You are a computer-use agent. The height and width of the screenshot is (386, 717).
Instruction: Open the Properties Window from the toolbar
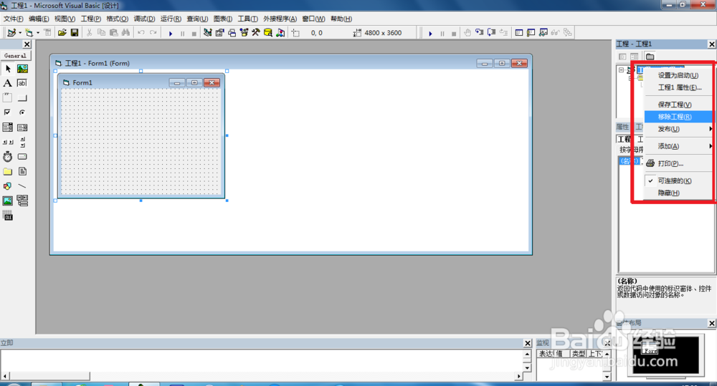(220, 32)
